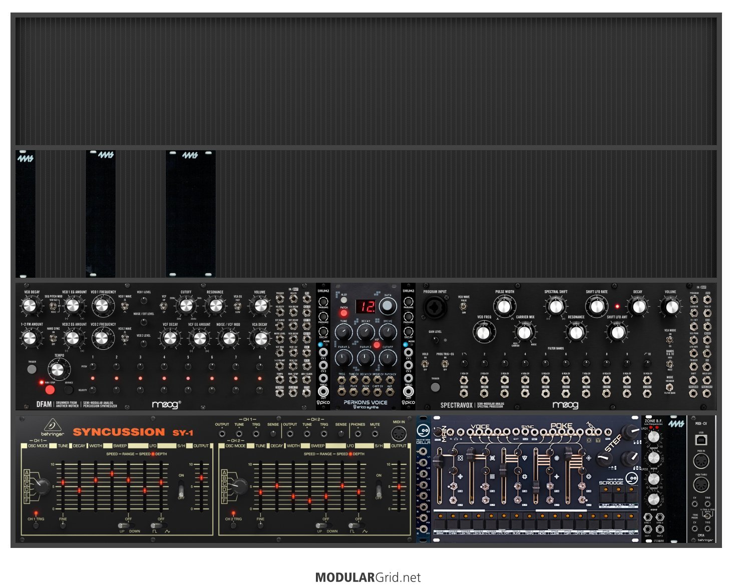The width and height of the screenshot is (737, 588).
Task: Toggle the DFAM VCO 2 Wave switch
Action: tap(124, 338)
